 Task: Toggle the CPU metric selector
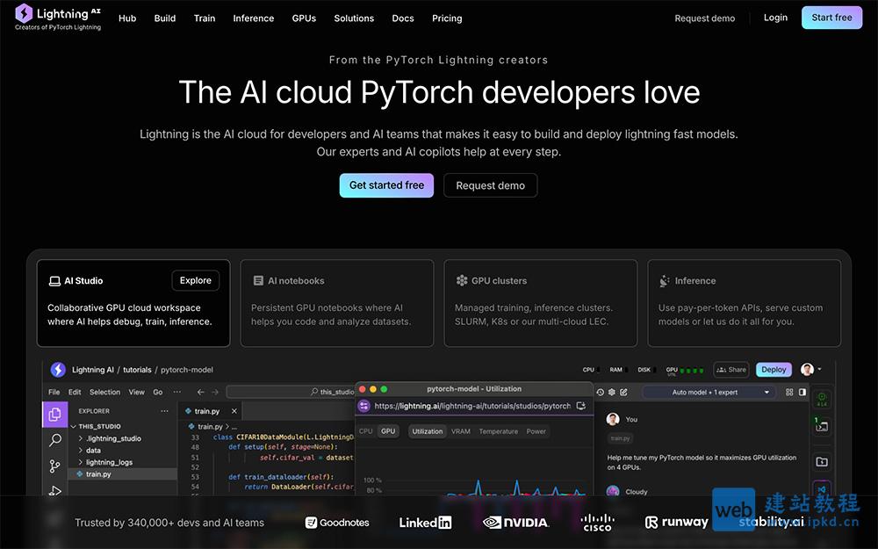click(x=365, y=431)
